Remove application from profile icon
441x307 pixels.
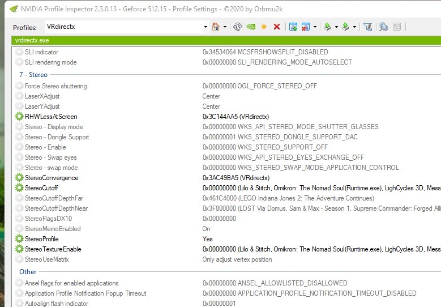tap(306, 27)
